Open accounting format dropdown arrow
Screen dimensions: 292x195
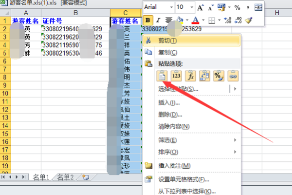[229, 7]
